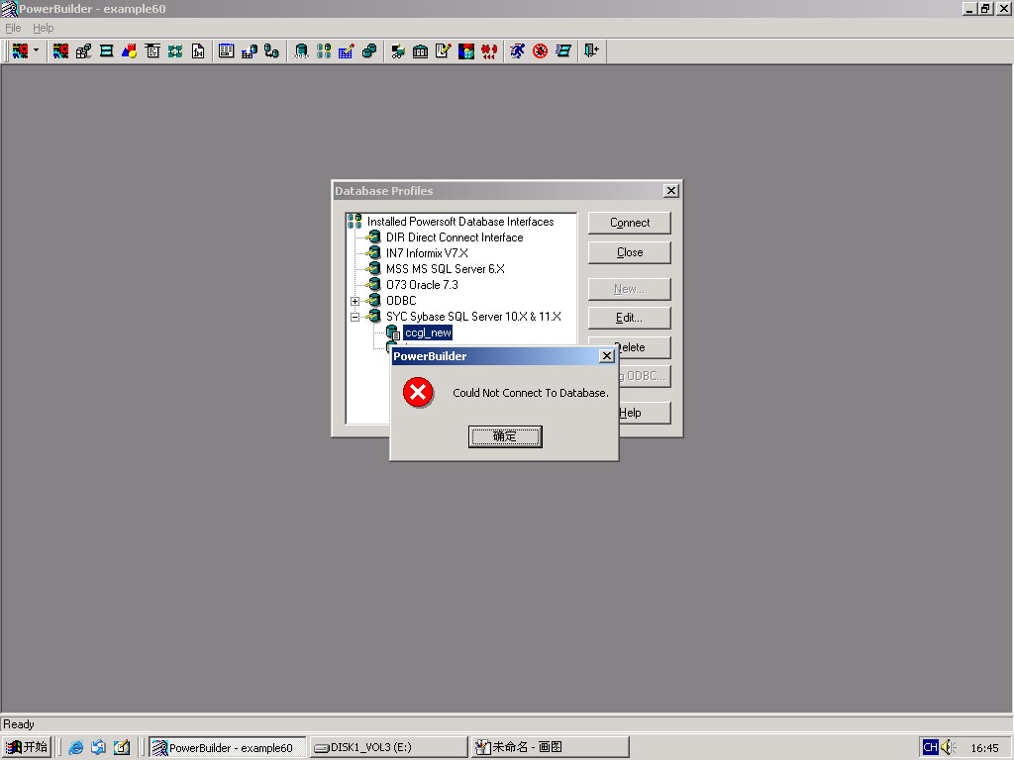Click the Exit door toolbar icon

[592, 51]
